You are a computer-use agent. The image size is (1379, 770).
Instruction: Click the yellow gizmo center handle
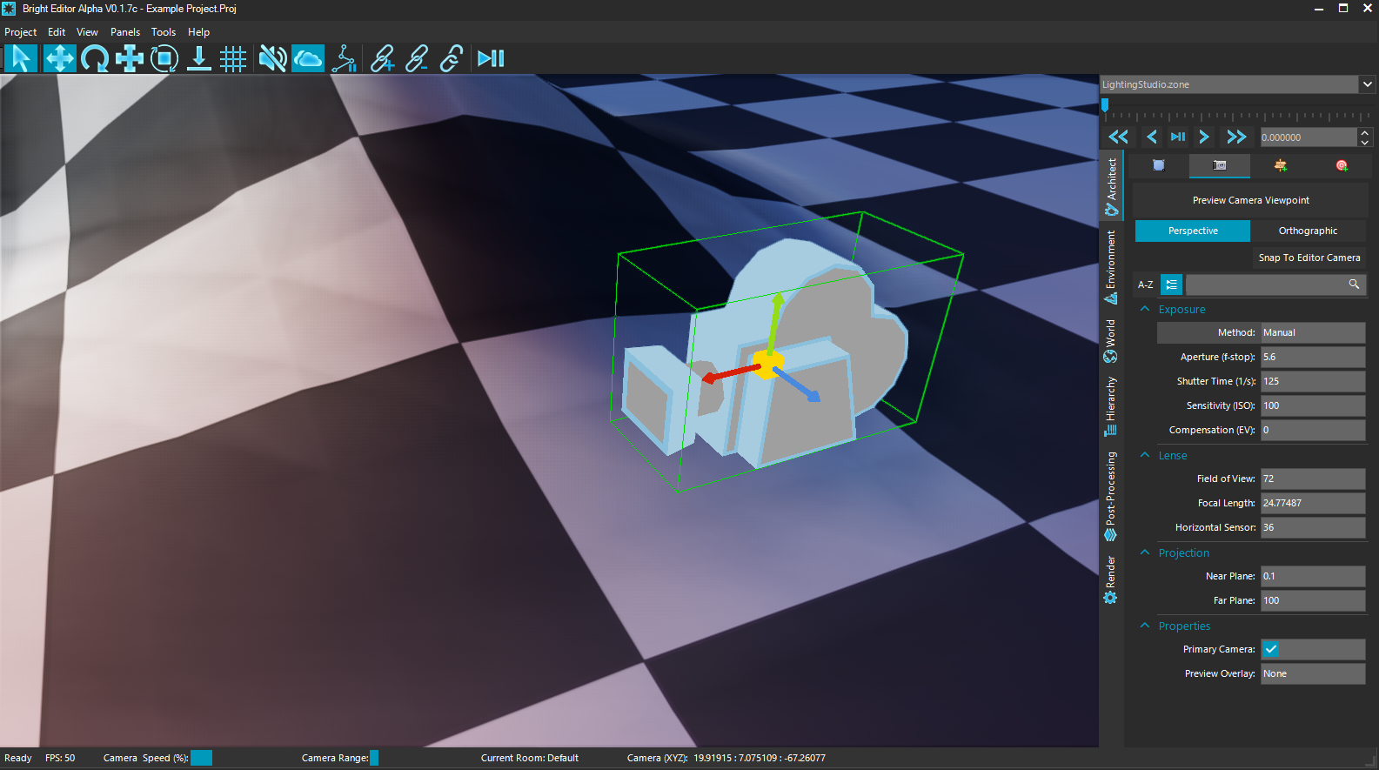766,365
